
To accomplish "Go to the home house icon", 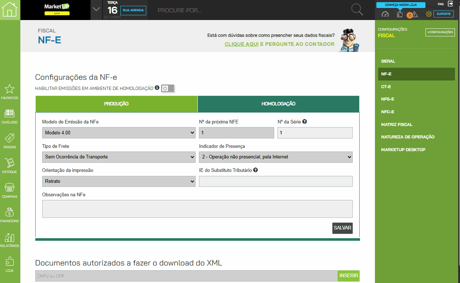I will pyautogui.click(x=10, y=10).
